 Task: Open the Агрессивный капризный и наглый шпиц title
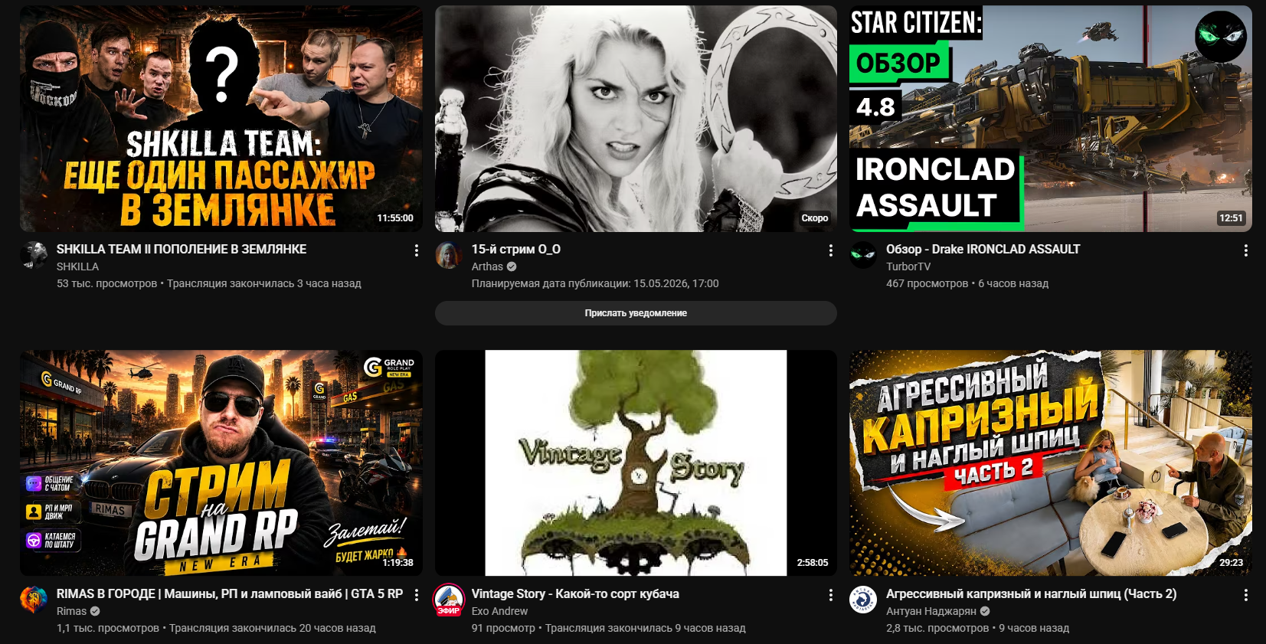point(1032,593)
